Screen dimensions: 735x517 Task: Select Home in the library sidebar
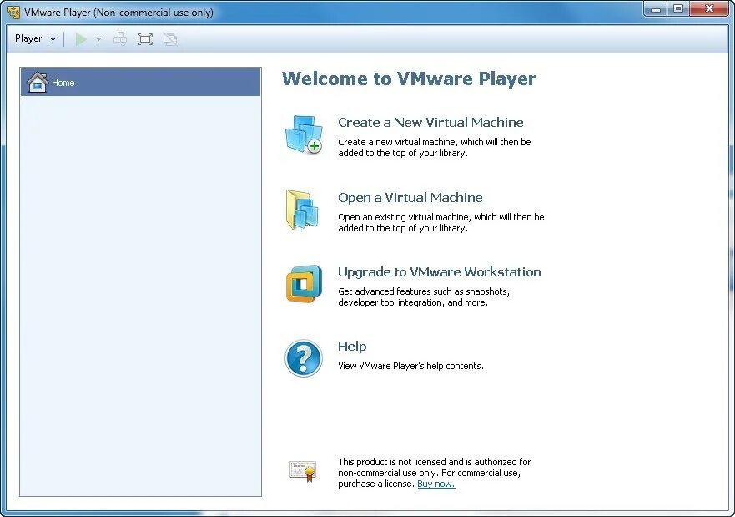coord(141,83)
